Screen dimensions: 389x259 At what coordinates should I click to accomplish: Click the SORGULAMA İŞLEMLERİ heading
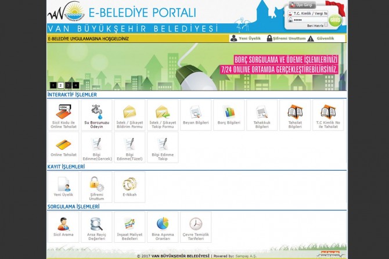(x=73, y=207)
